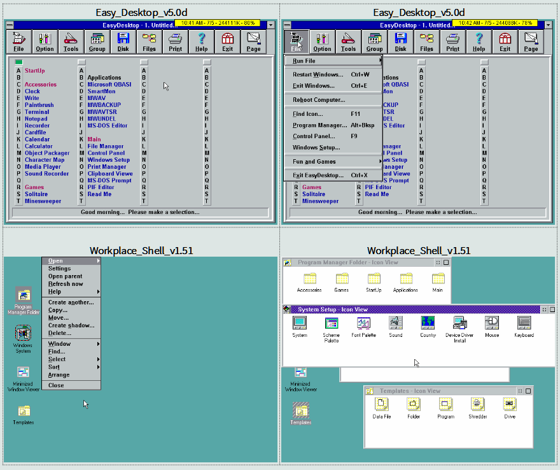560x470 pixels.
Task: Expand the Fun and Games submenu
Action: coord(333,162)
